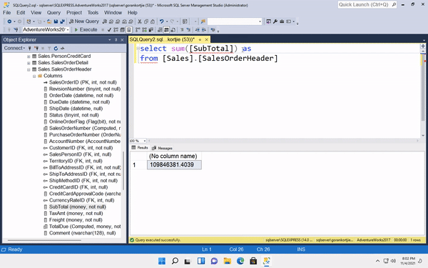Click the Copy toolbar icon
The image size is (428, 268).
pyautogui.click(x=146, y=21)
